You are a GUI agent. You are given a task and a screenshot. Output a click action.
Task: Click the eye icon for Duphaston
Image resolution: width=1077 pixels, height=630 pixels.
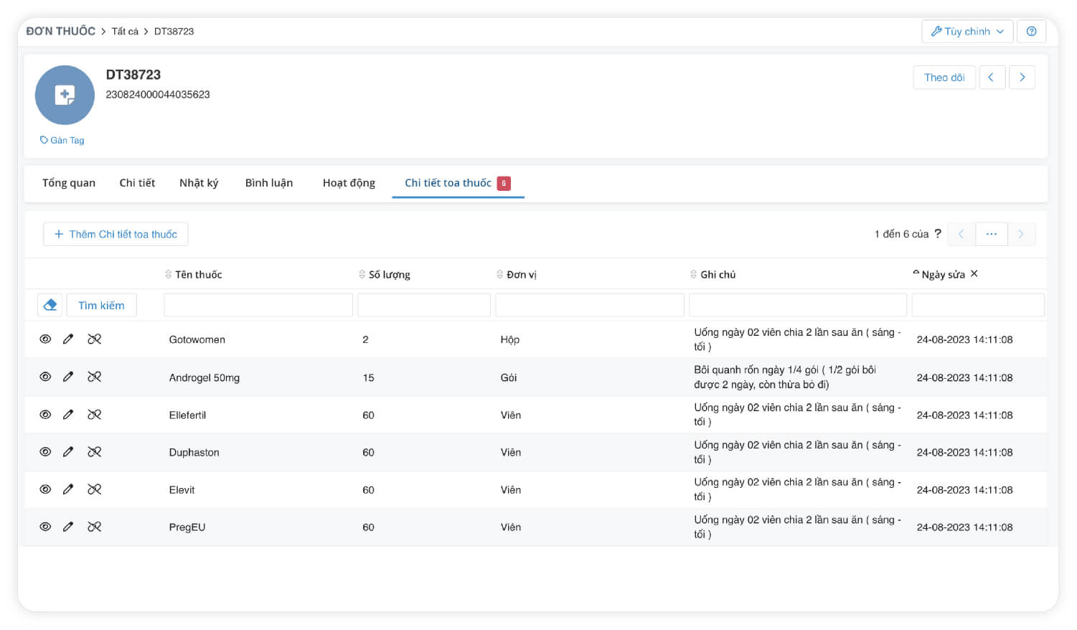coord(45,452)
